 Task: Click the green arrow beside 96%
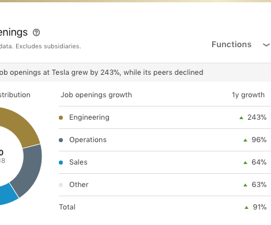(245, 140)
